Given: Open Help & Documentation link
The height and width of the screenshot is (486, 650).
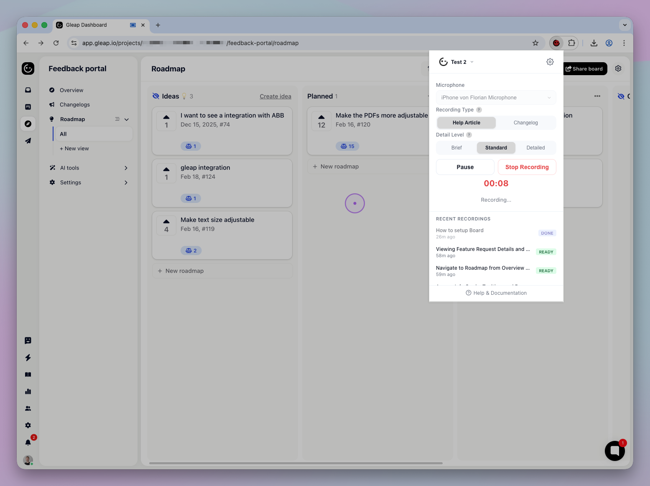Looking at the screenshot, I should [496, 293].
